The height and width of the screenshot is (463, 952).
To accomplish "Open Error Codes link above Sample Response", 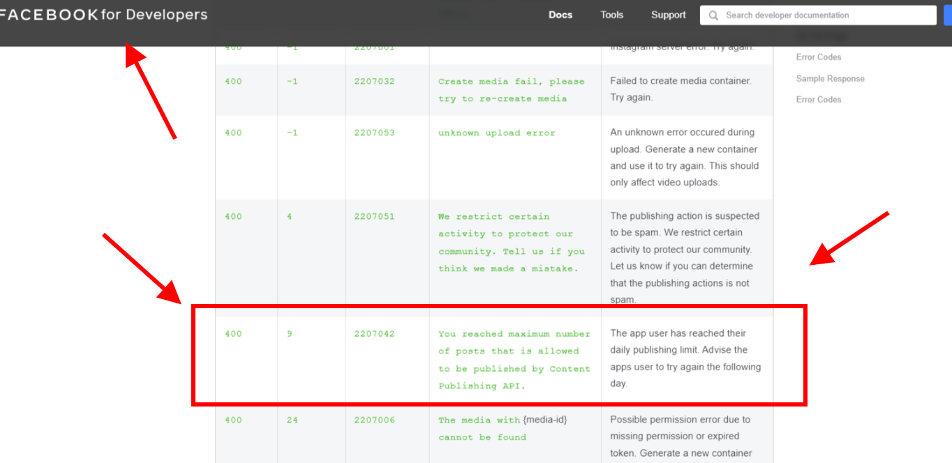I will coord(819,57).
